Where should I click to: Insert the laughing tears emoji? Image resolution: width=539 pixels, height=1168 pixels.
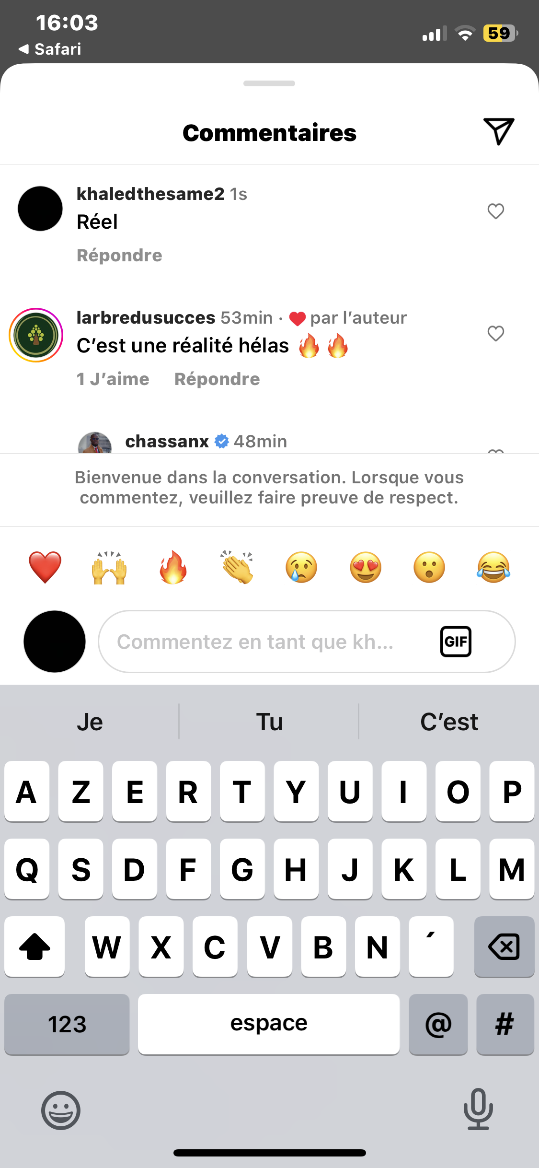coord(493,567)
